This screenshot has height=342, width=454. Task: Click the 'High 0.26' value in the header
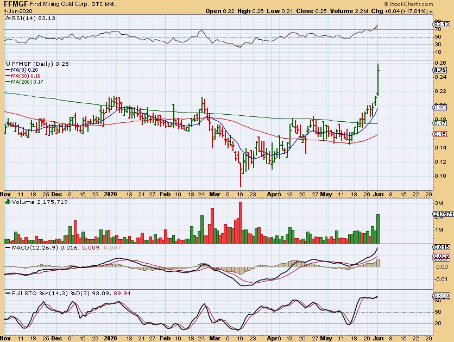(250, 11)
